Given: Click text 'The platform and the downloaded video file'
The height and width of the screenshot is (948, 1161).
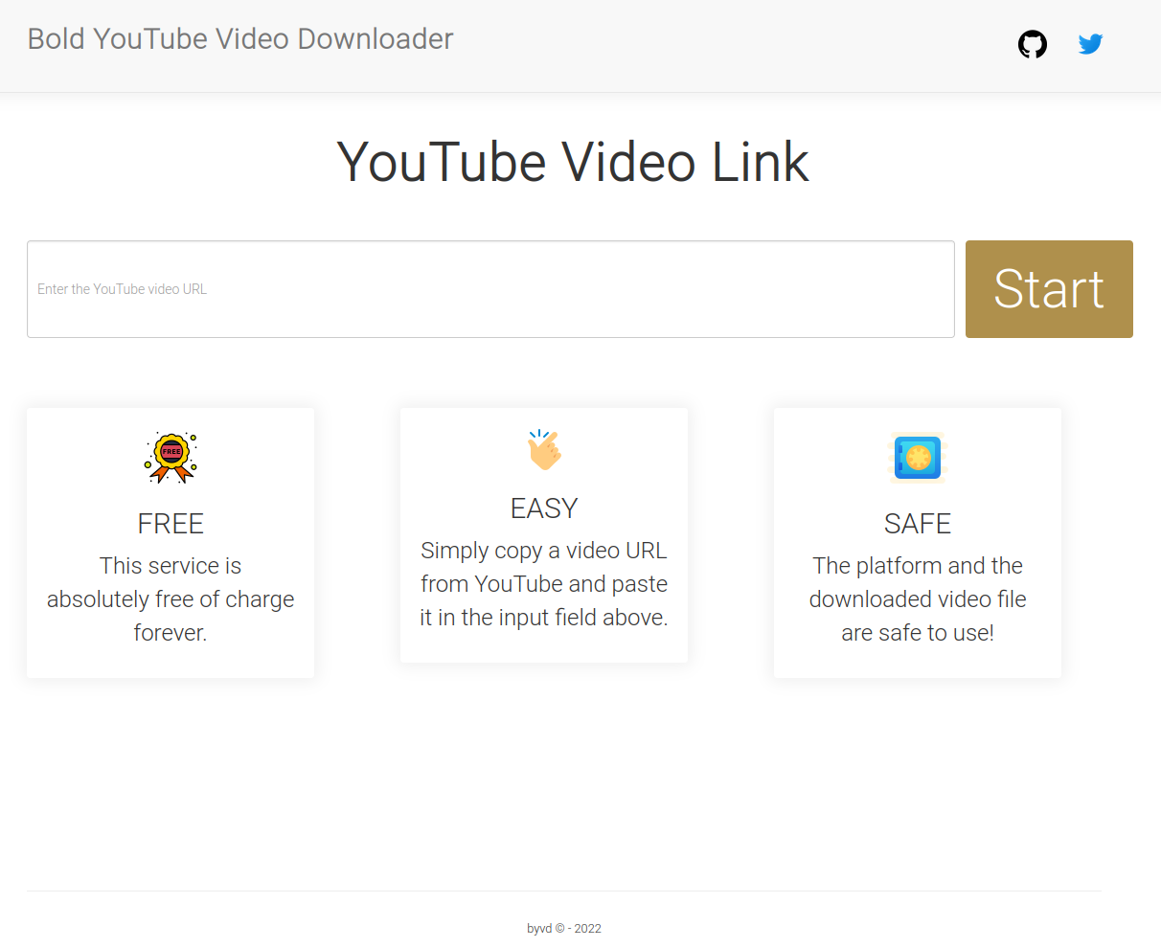Looking at the screenshot, I should point(918,582).
